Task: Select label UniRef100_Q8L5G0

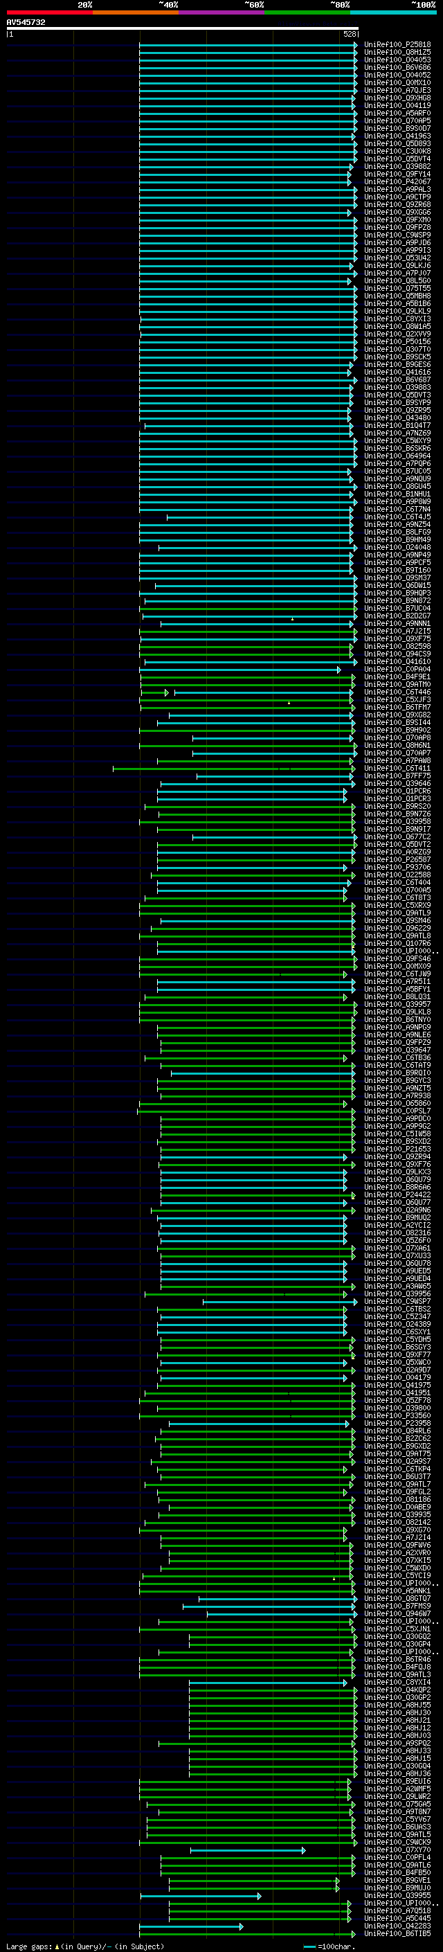Action: click(x=397, y=280)
